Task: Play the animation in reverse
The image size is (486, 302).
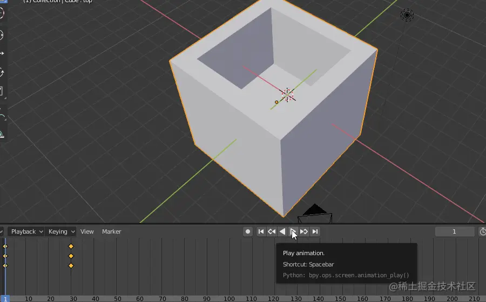Action: click(x=282, y=231)
